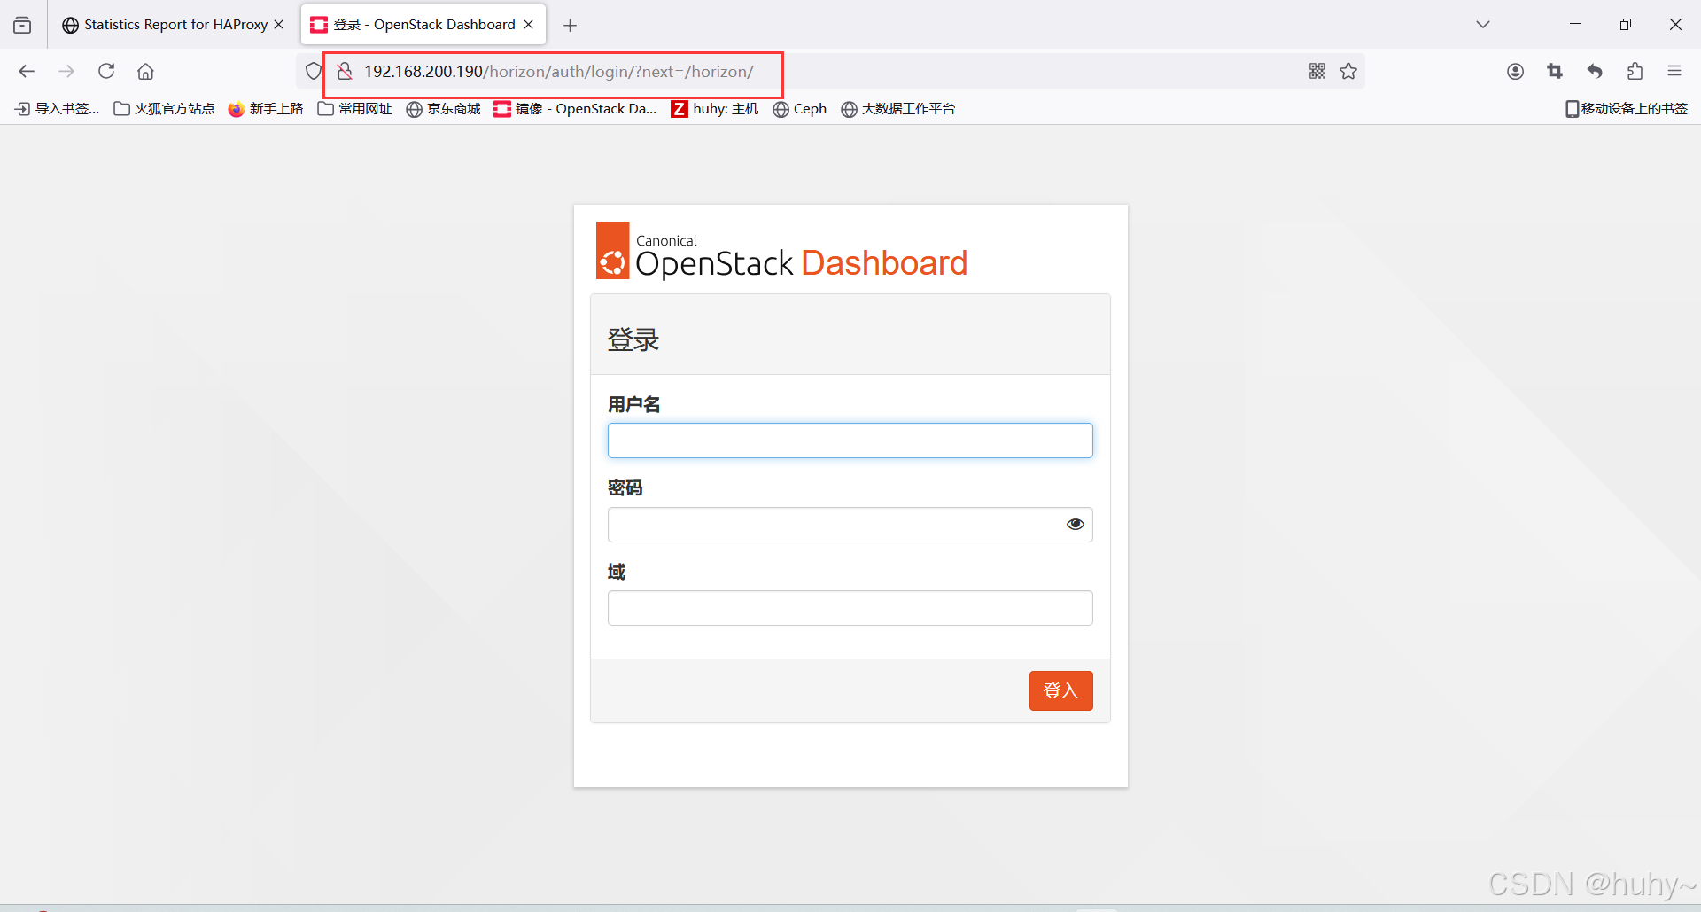This screenshot has width=1701, height=912.
Task: Reload the page with the refresh icon
Action: [106, 71]
